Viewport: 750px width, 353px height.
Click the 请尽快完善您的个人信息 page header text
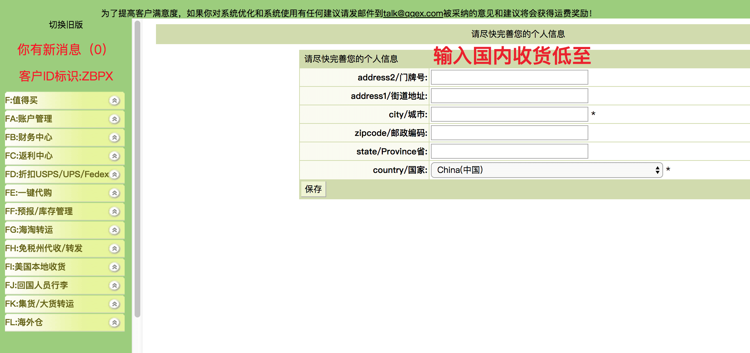pyautogui.click(x=518, y=34)
